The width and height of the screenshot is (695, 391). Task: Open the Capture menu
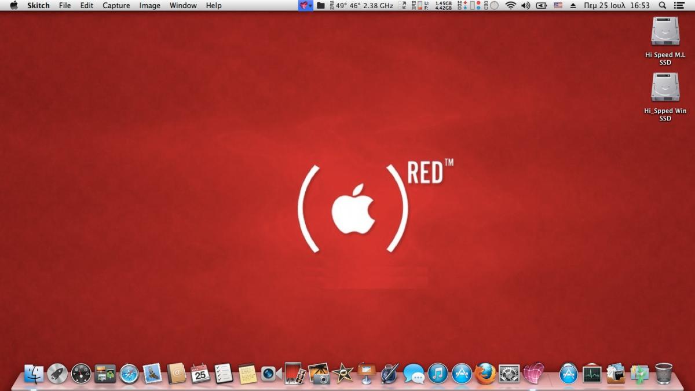116,5
